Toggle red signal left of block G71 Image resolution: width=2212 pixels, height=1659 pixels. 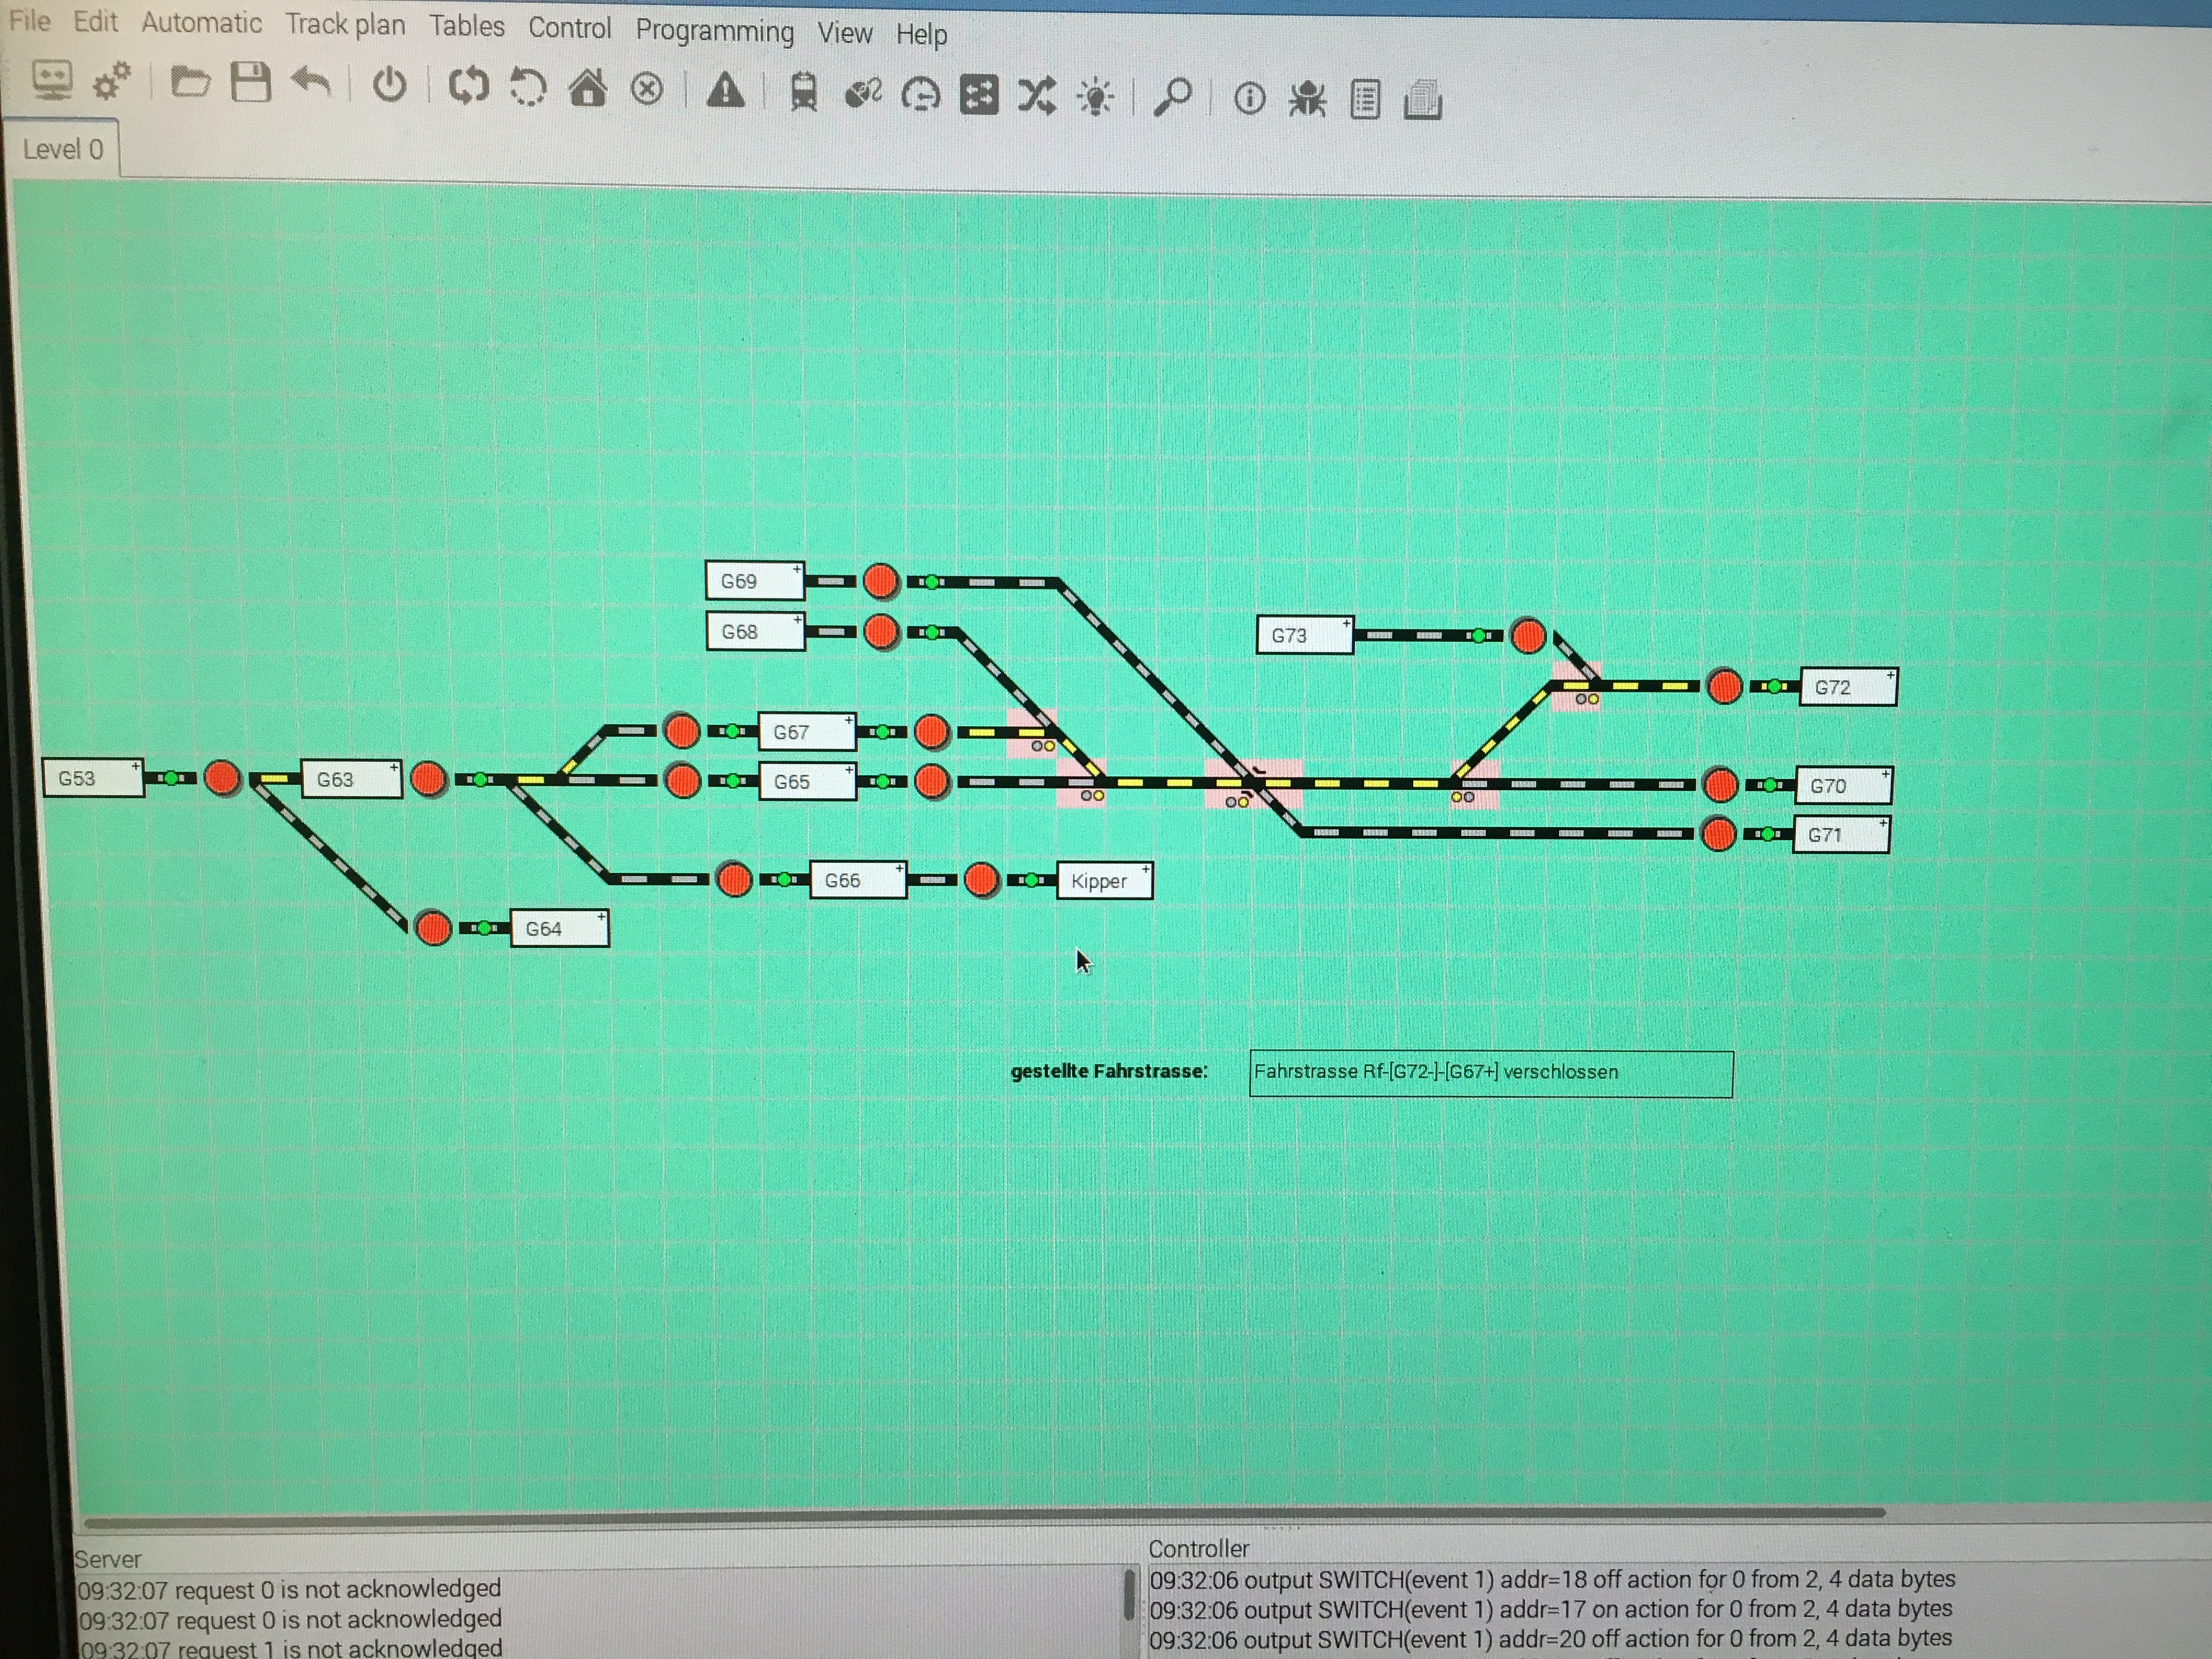pos(1719,834)
